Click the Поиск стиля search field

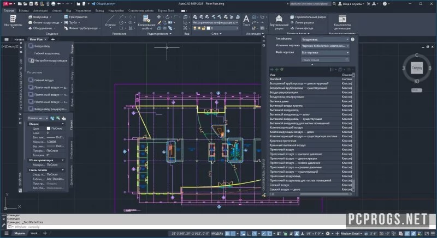point(325,60)
